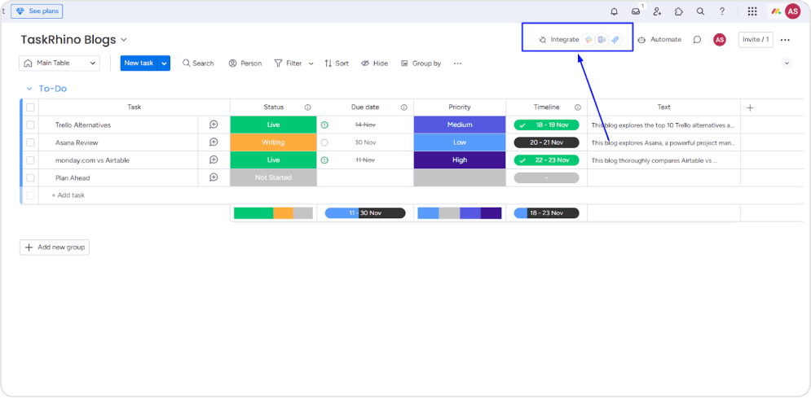811x398 pixels.
Task: Select all tasks header checkbox
Action: (x=30, y=107)
